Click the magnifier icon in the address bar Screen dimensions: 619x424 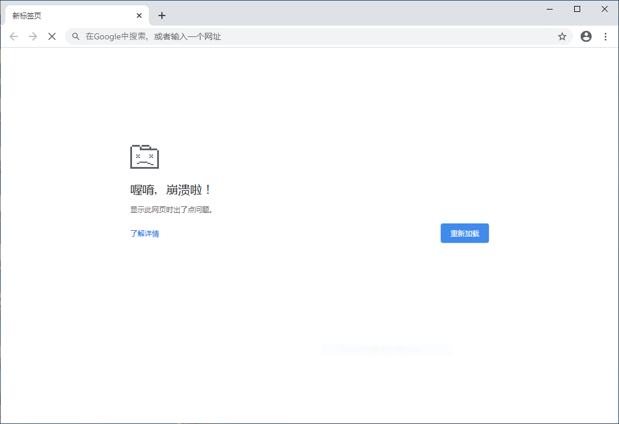point(75,36)
